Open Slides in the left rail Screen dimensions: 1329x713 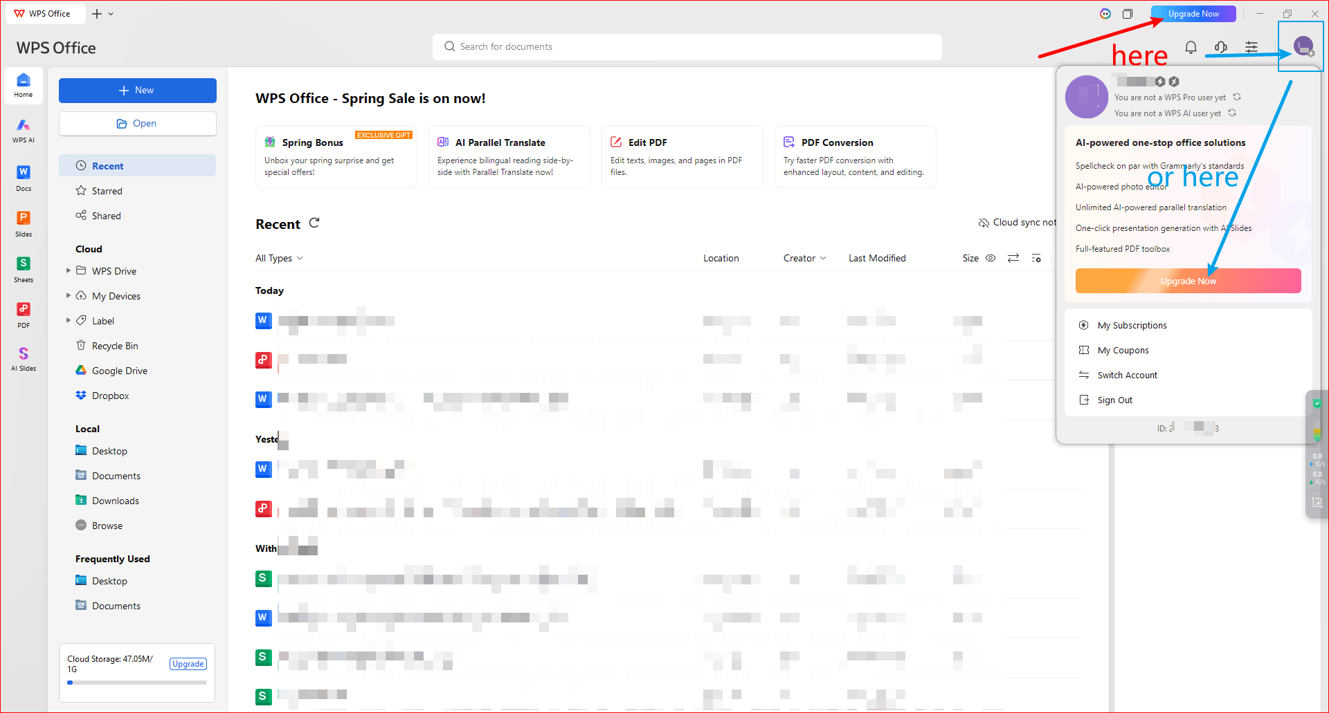click(x=24, y=223)
